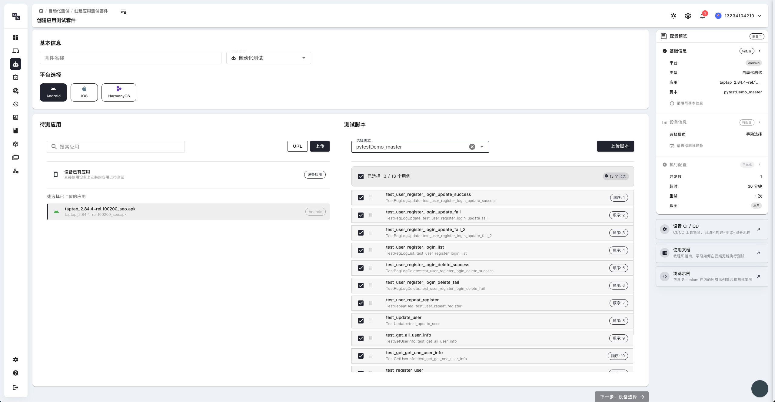The height and width of the screenshot is (402, 775).
Task: Click the 浏览示例 code icon
Action: point(665,276)
